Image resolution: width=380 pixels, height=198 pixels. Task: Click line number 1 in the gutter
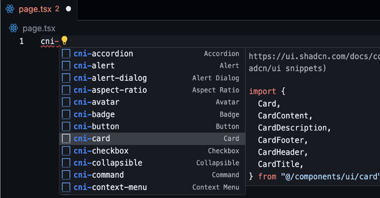pyautogui.click(x=22, y=41)
